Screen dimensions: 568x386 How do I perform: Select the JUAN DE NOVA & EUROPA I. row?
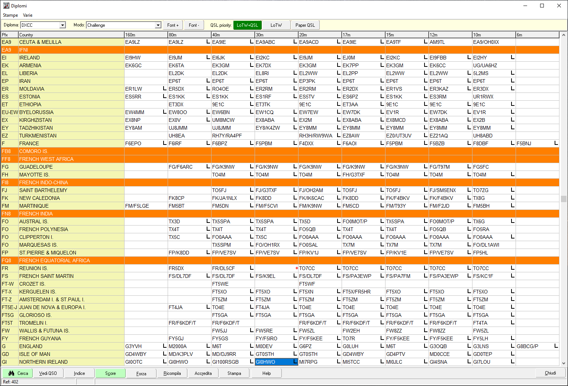point(280,307)
